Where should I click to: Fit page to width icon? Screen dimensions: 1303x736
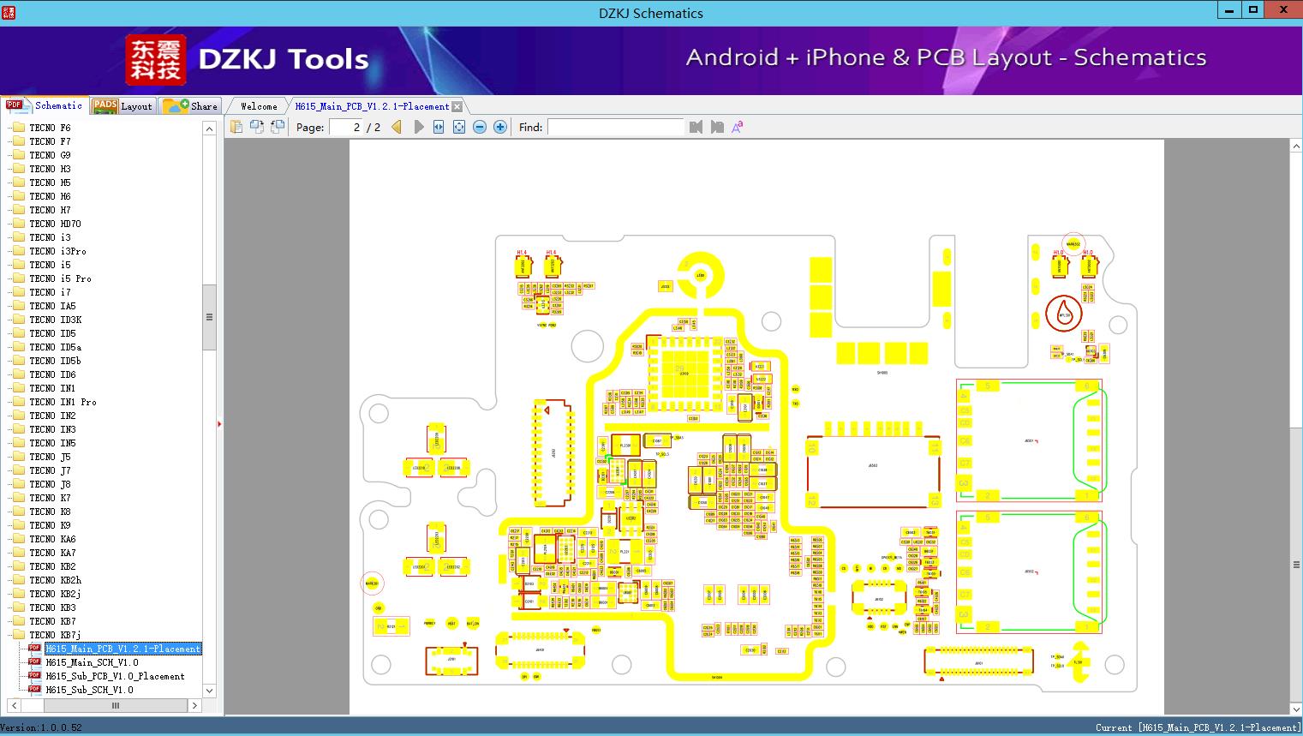[439, 127]
